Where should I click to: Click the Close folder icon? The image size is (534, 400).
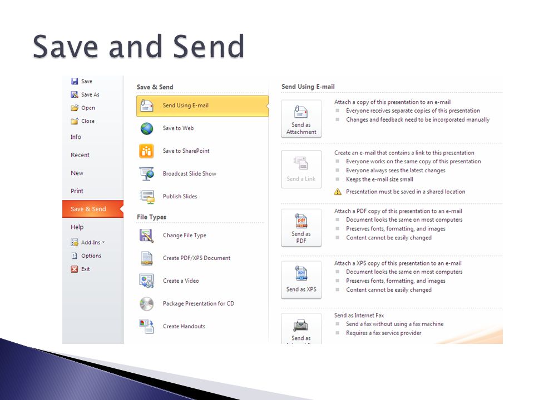pyautogui.click(x=75, y=121)
